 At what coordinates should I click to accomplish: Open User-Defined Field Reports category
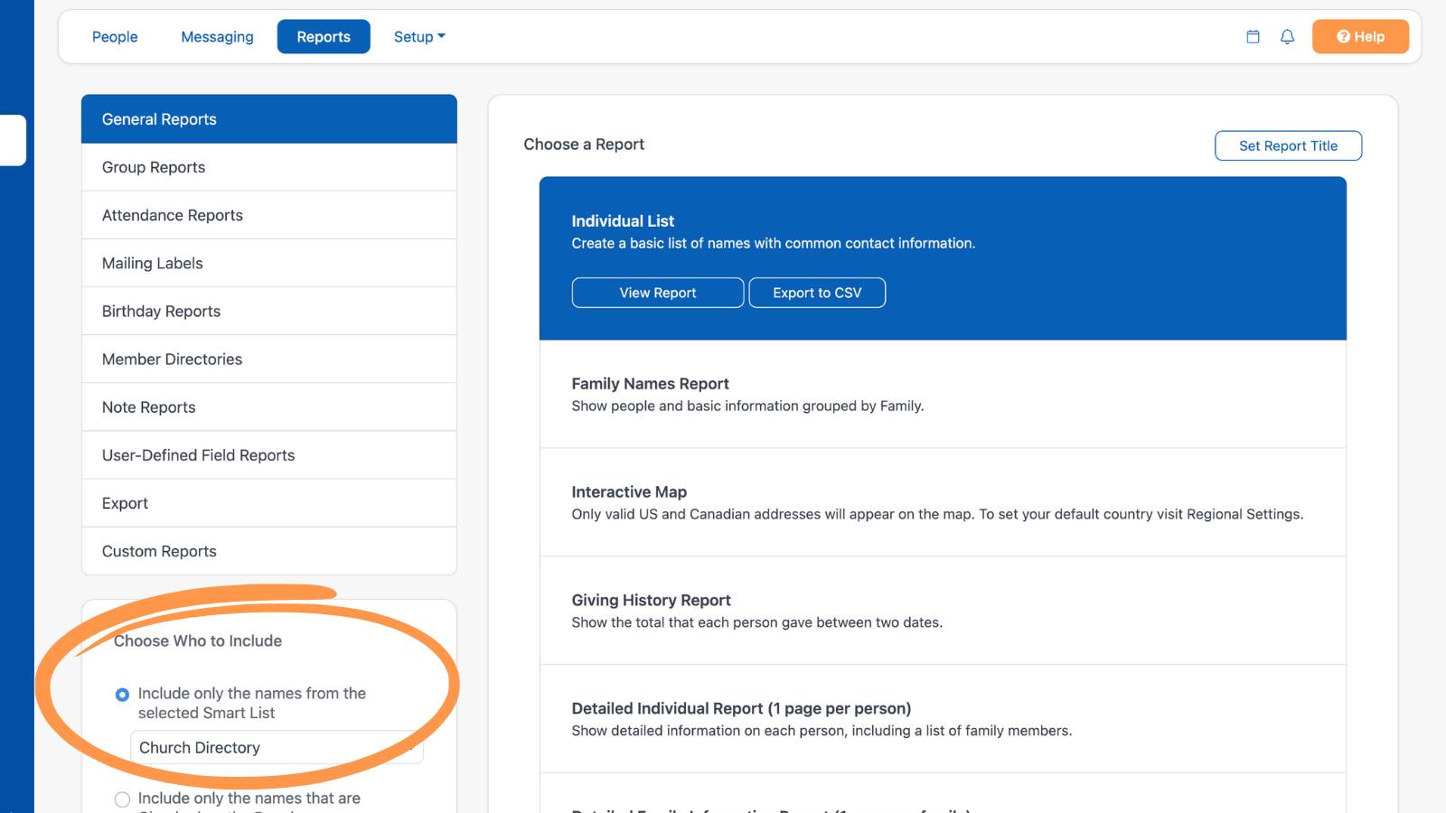(x=269, y=454)
